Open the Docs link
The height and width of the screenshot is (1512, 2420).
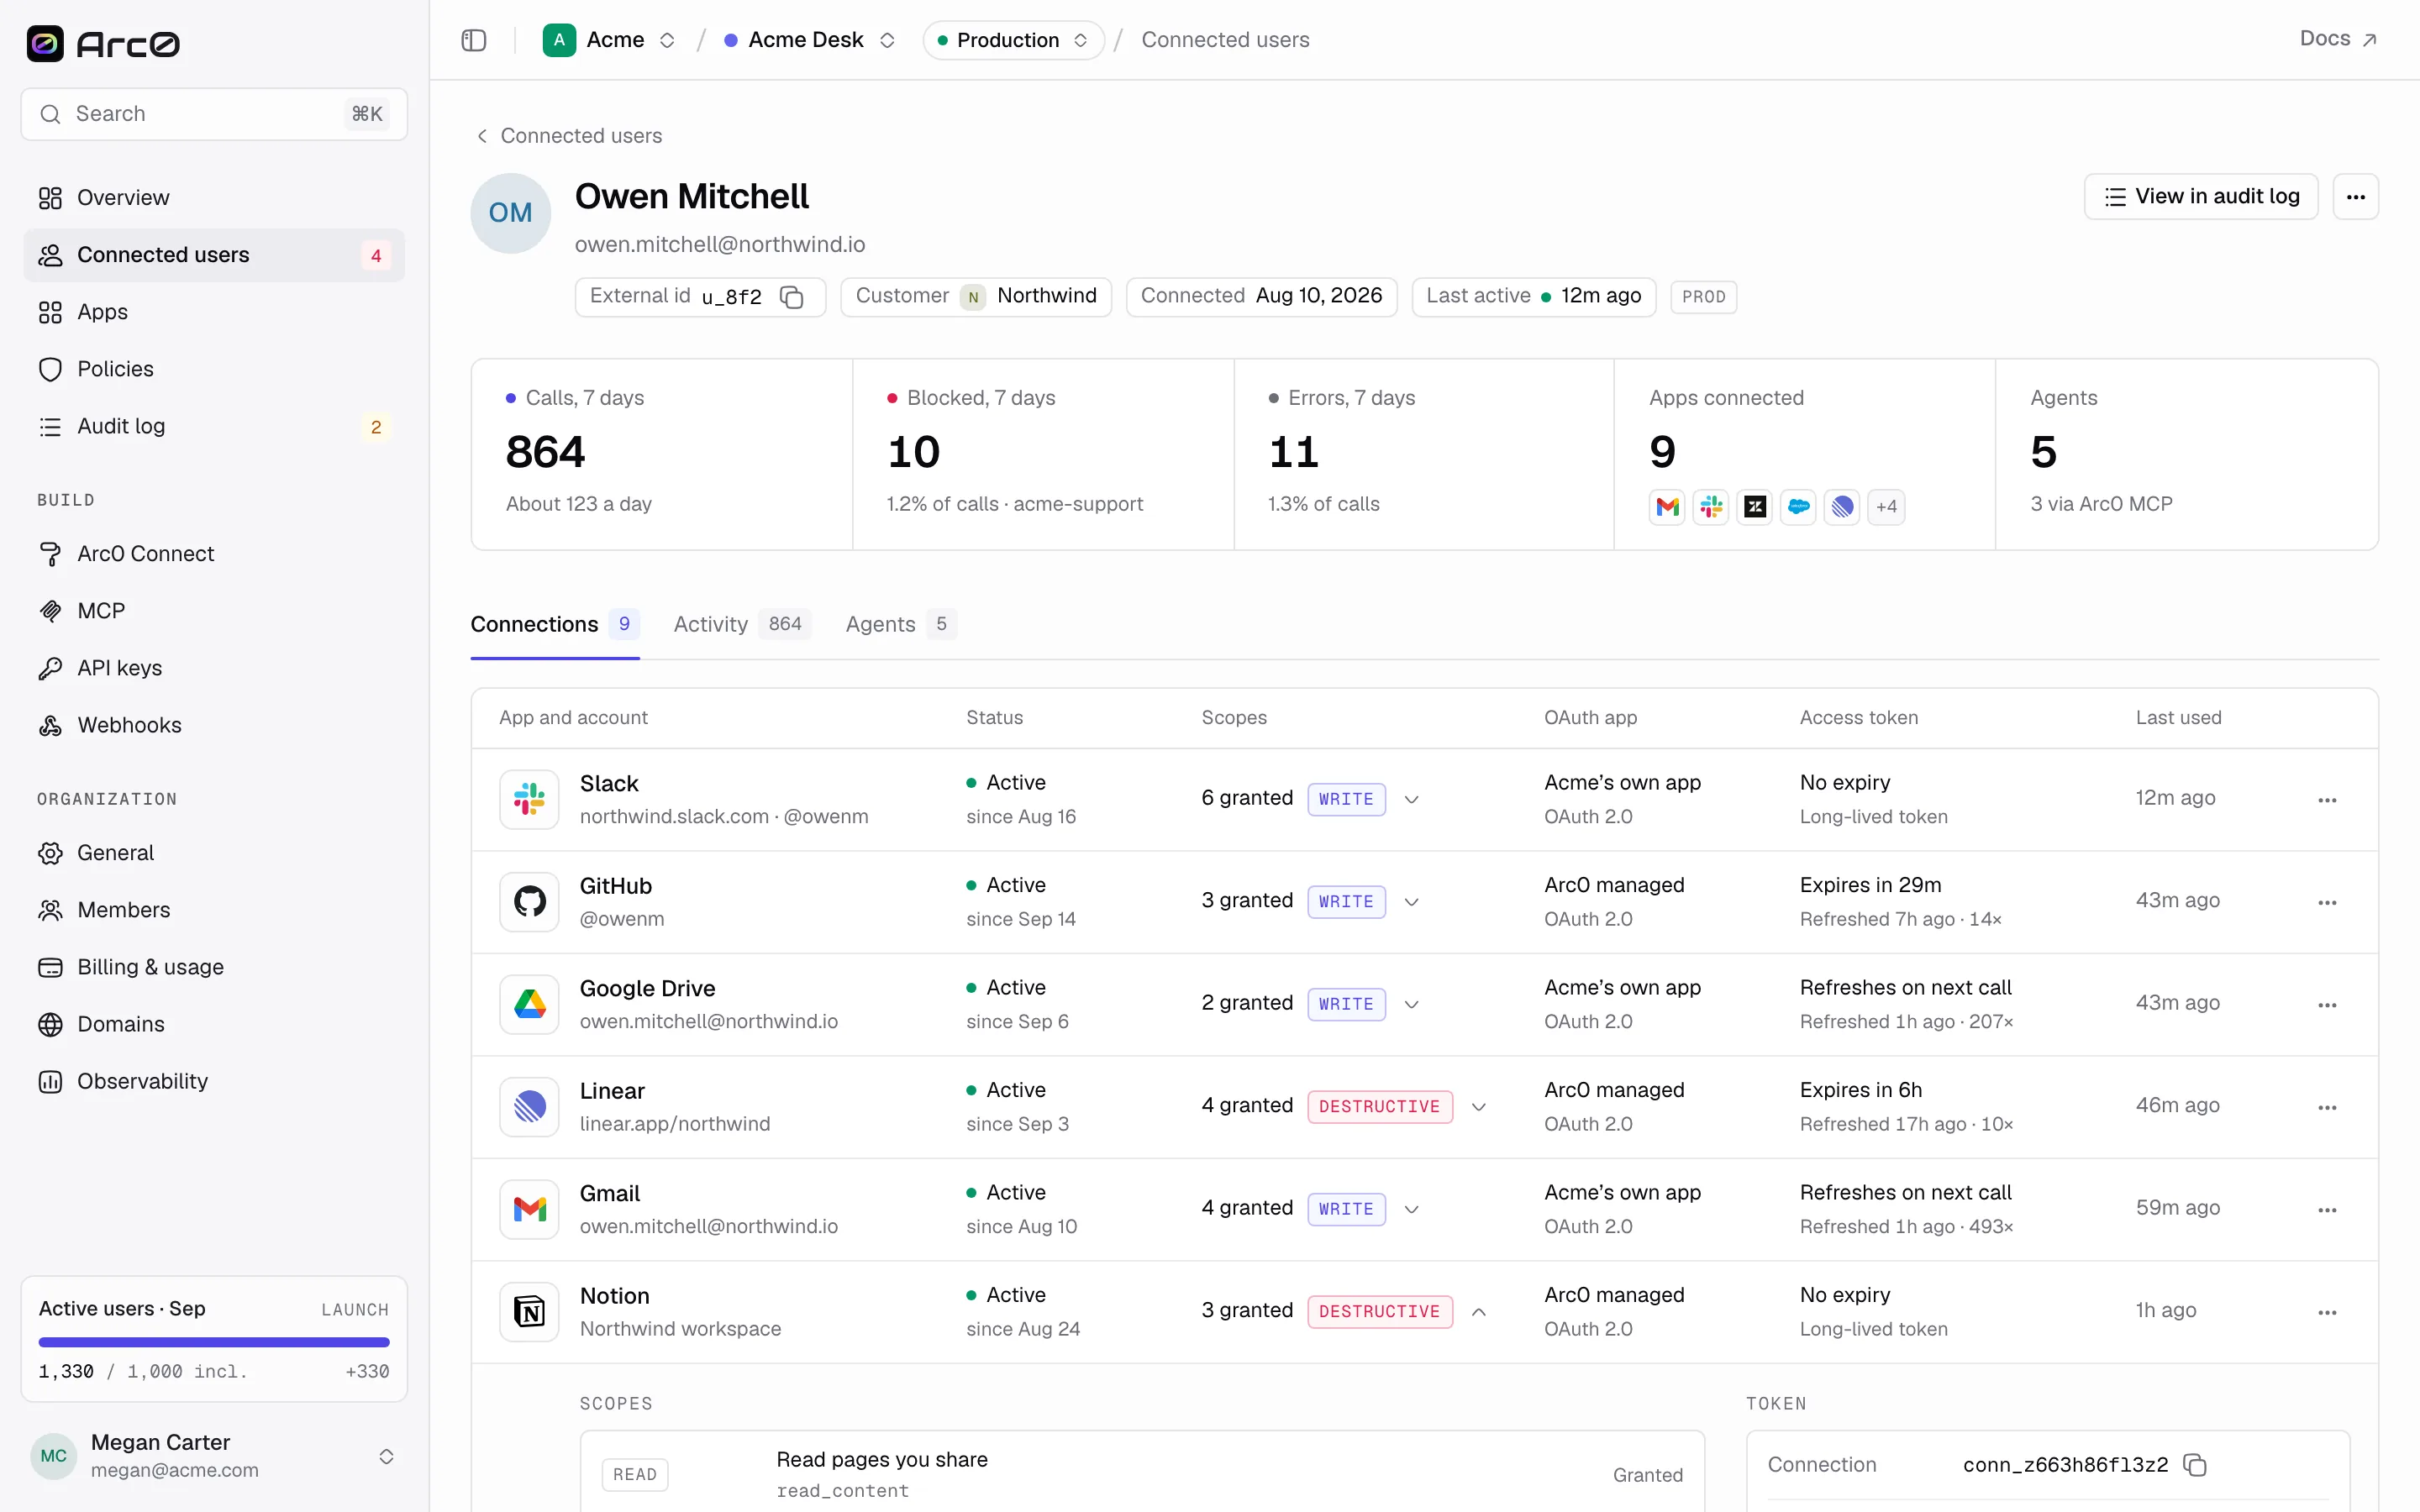pyautogui.click(x=2338, y=39)
